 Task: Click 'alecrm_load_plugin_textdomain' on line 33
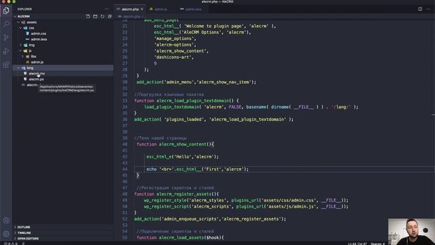(193, 101)
